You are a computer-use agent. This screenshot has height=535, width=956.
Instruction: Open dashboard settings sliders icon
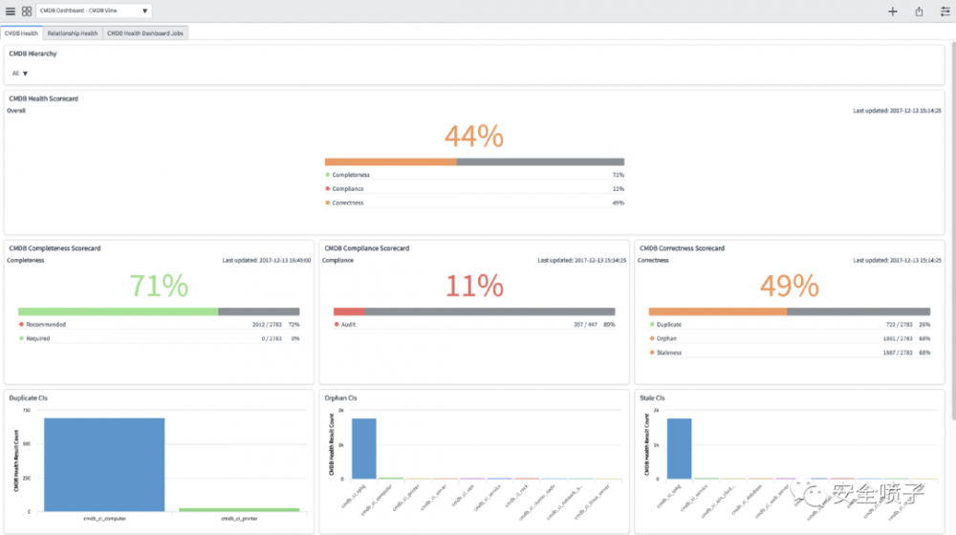tap(945, 11)
